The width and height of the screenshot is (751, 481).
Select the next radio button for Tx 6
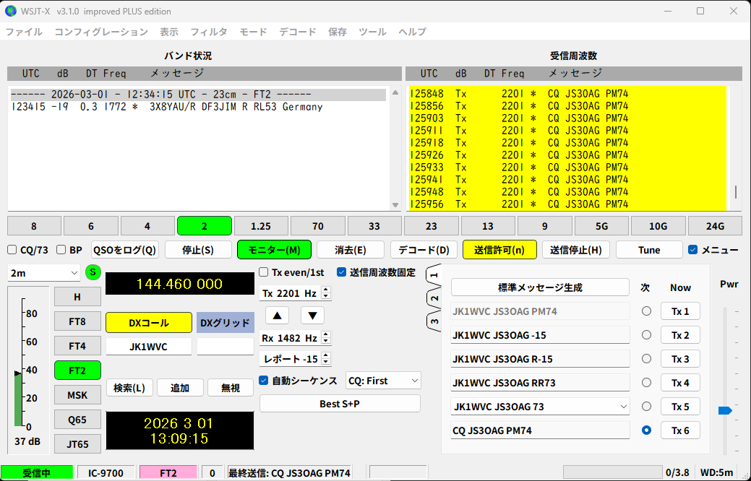click(646, 430)
